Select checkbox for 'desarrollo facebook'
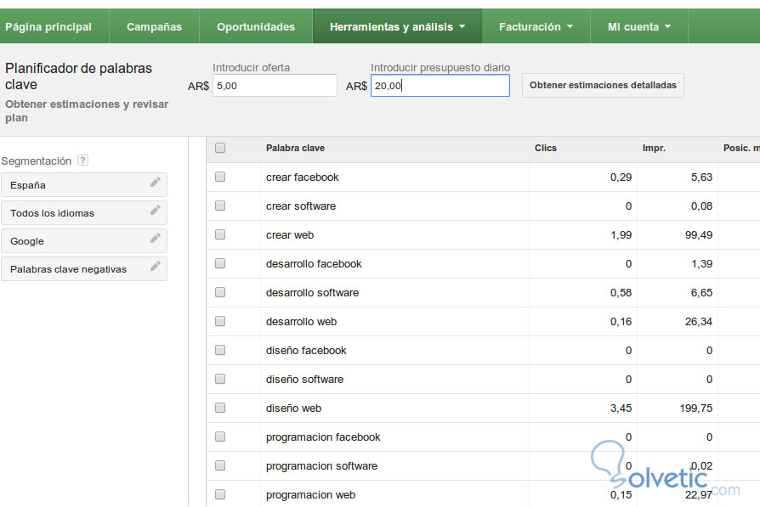This screenshot has width=760, height=507. click(x=220, y=263)
